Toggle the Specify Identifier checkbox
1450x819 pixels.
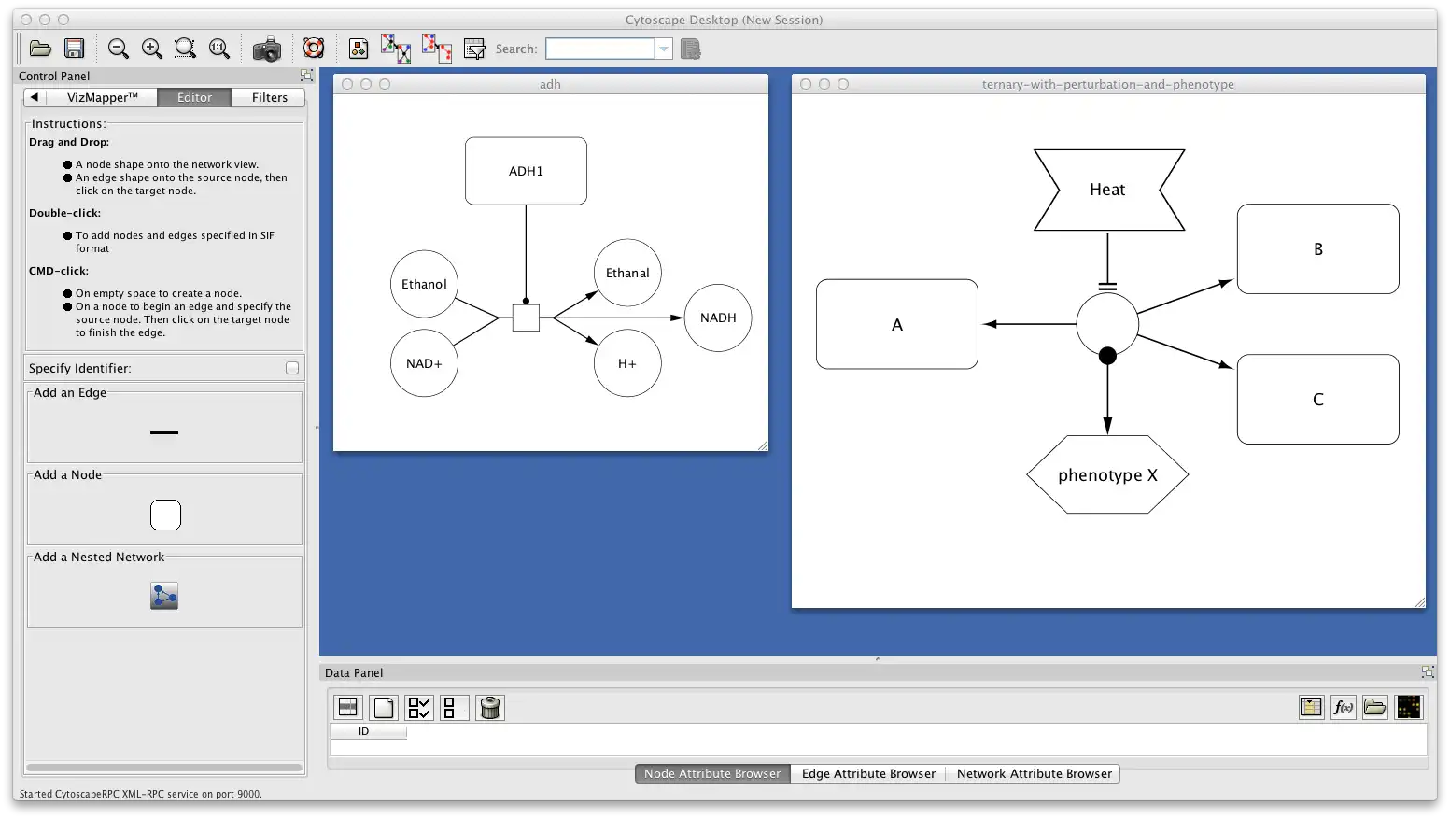(292, 368)
